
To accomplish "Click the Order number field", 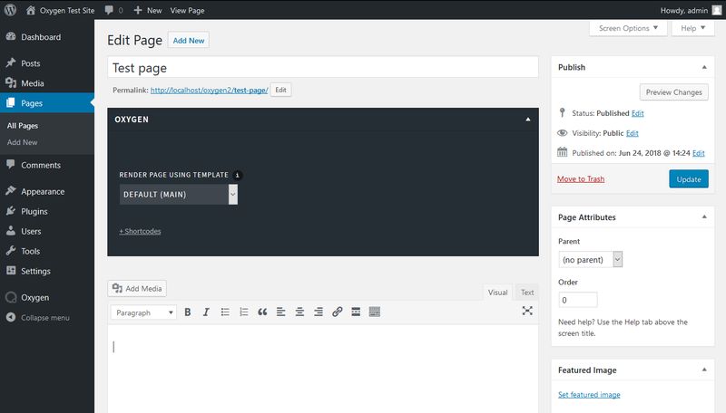I will point(578,300).
